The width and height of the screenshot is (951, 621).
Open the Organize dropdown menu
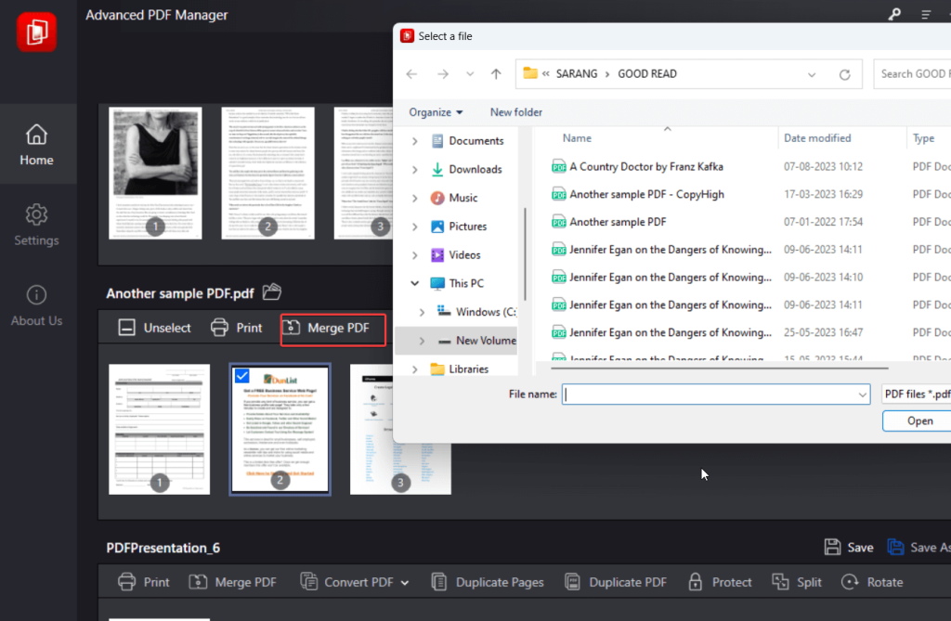pos(436,112)
